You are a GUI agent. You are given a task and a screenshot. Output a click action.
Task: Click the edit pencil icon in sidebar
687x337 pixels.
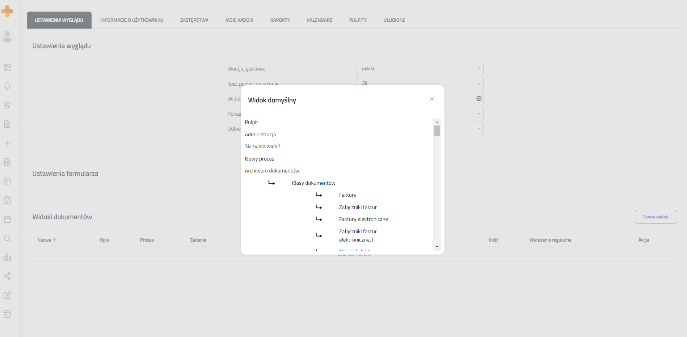click(7, 295)
